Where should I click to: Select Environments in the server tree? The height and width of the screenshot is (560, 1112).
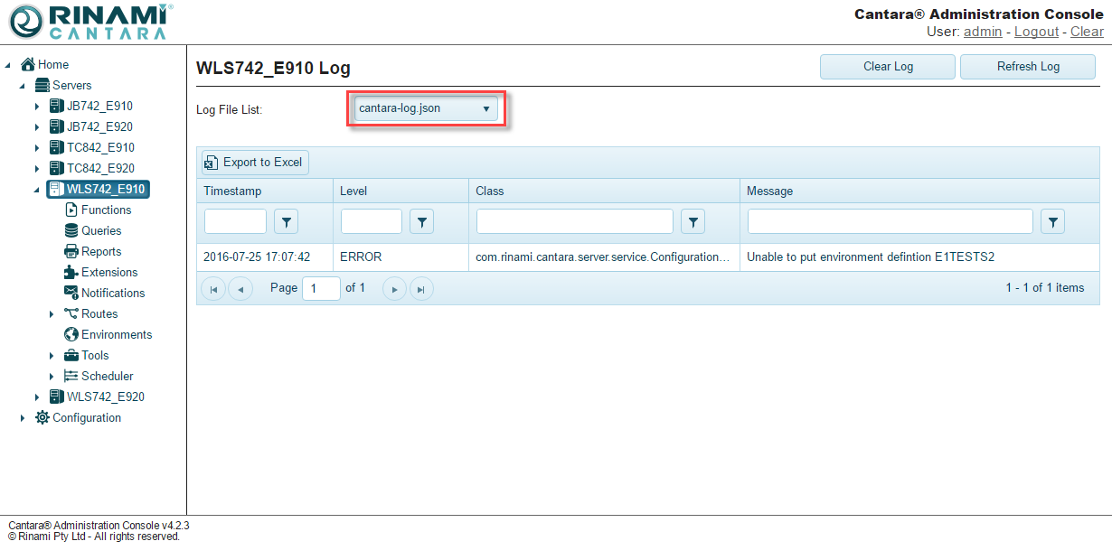coord(116,334)
